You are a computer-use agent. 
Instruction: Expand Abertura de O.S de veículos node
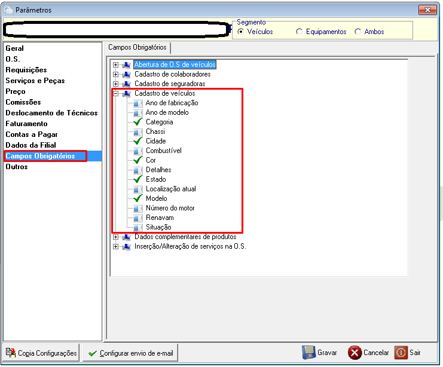[x=115, y=65]
